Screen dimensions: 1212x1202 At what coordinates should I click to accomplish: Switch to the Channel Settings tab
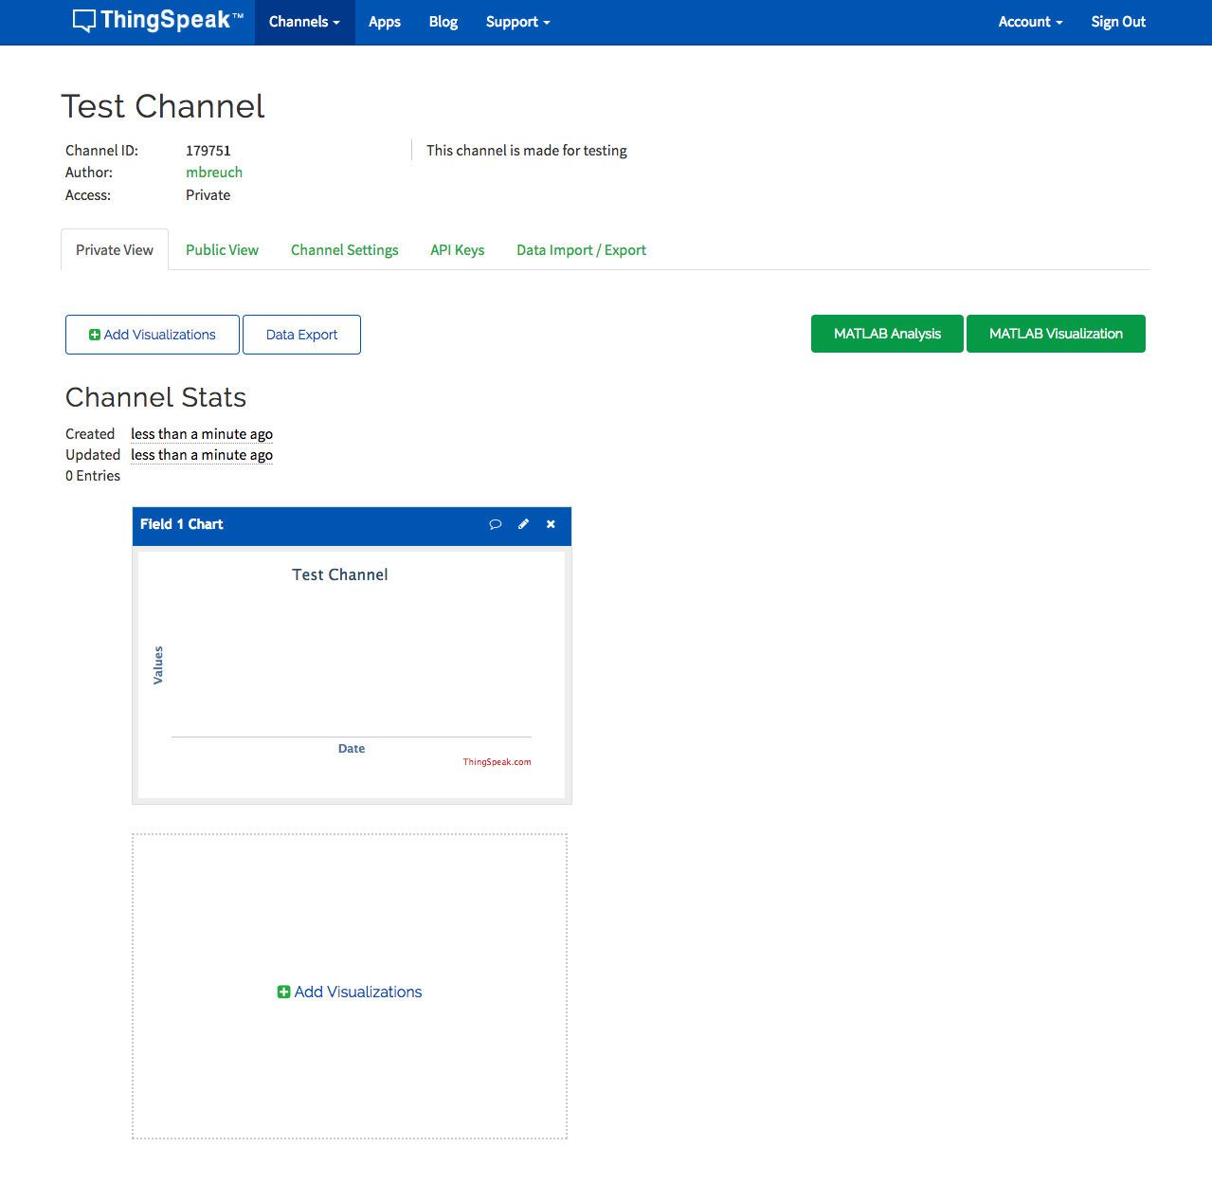(345, 250)
